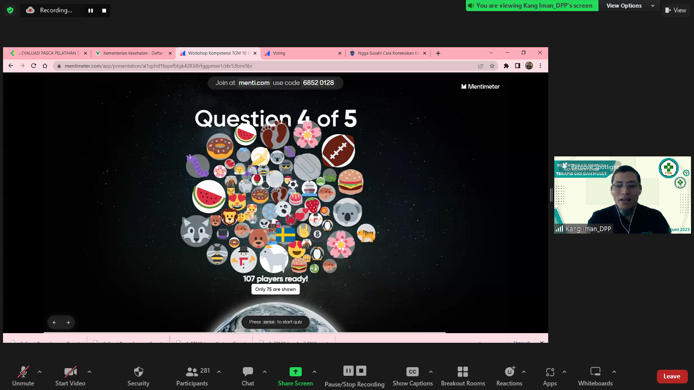Close the browser downloads bar

click(x=542, y=342)
